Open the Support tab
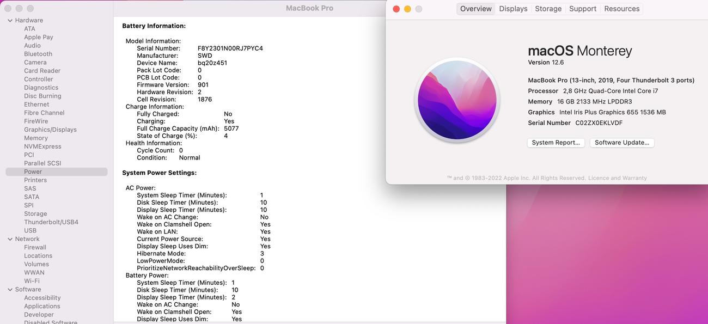 pyautogui.click(x=583, y=9)
